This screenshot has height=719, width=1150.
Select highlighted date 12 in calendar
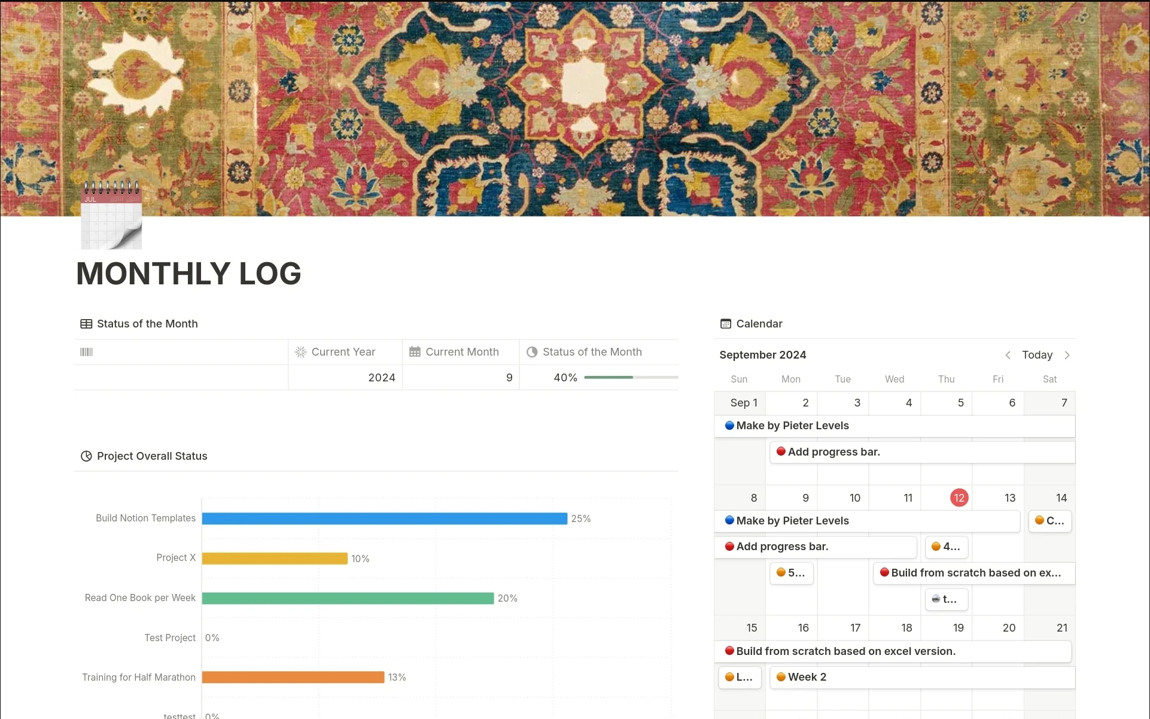point(959,497)
